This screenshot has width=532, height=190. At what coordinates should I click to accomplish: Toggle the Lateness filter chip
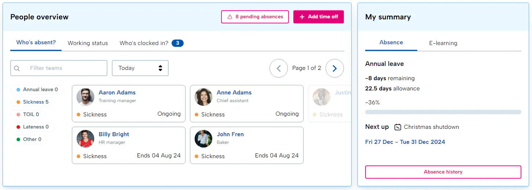(33, 127)
